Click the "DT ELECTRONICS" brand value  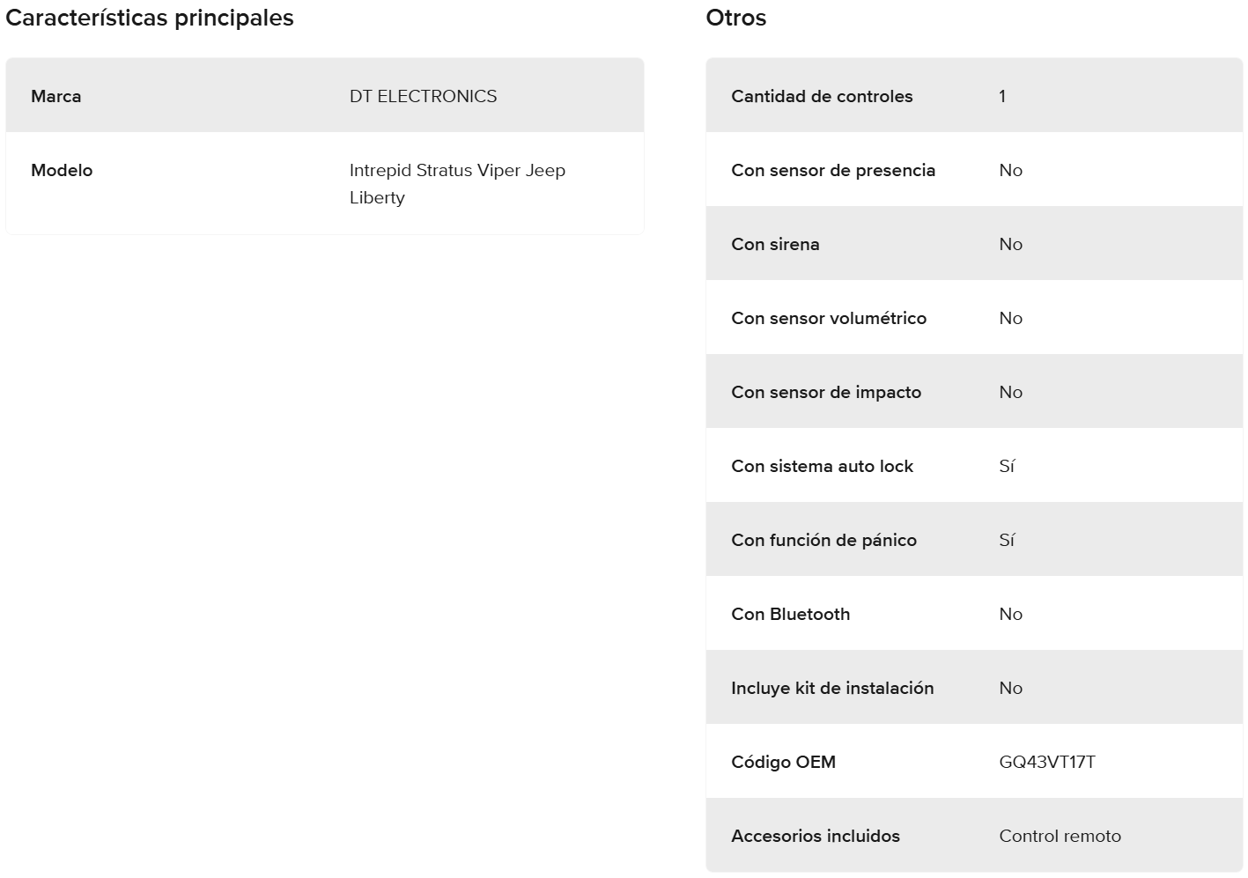(x=423, y=96)
